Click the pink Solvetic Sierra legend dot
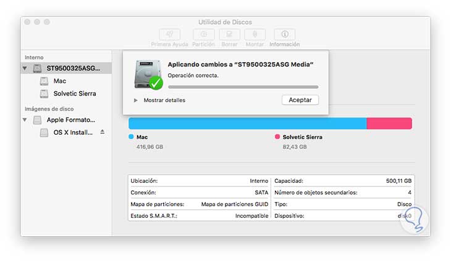 [x=277, y=137]
